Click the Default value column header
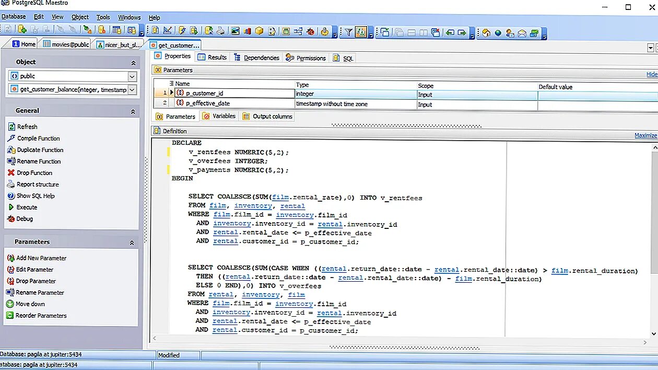The image size is (658, 370). [598, 87]
